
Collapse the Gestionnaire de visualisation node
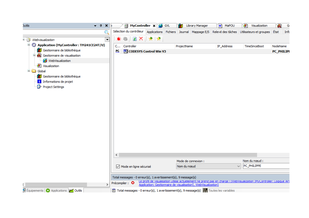click(34, 56)
